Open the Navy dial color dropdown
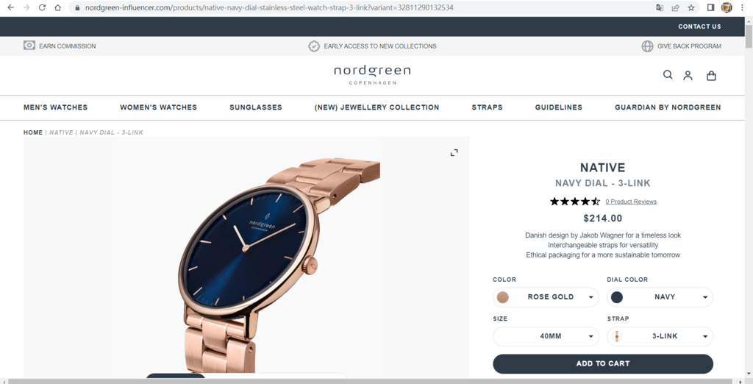The height and width of the screenshot is (384, 753). [x=660, y=297]
